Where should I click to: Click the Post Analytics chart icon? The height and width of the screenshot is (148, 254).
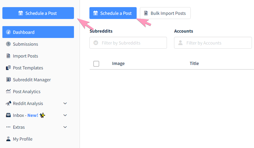point(8,91)
